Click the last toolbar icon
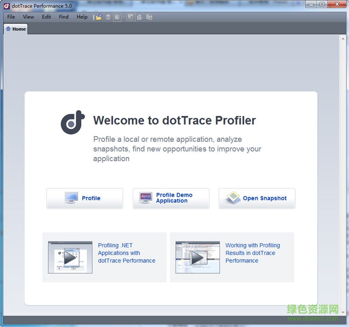 pyautogui.click(x=149, y=17)
